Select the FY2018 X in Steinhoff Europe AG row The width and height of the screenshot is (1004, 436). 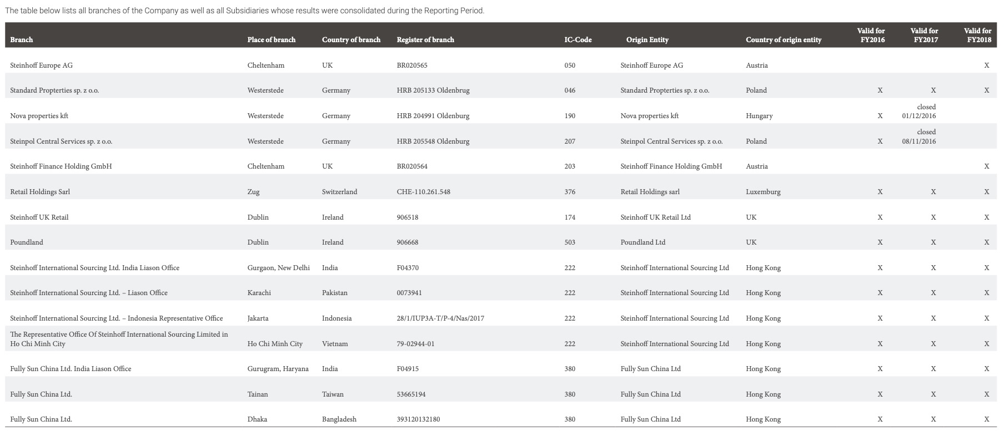coord(986,65)
